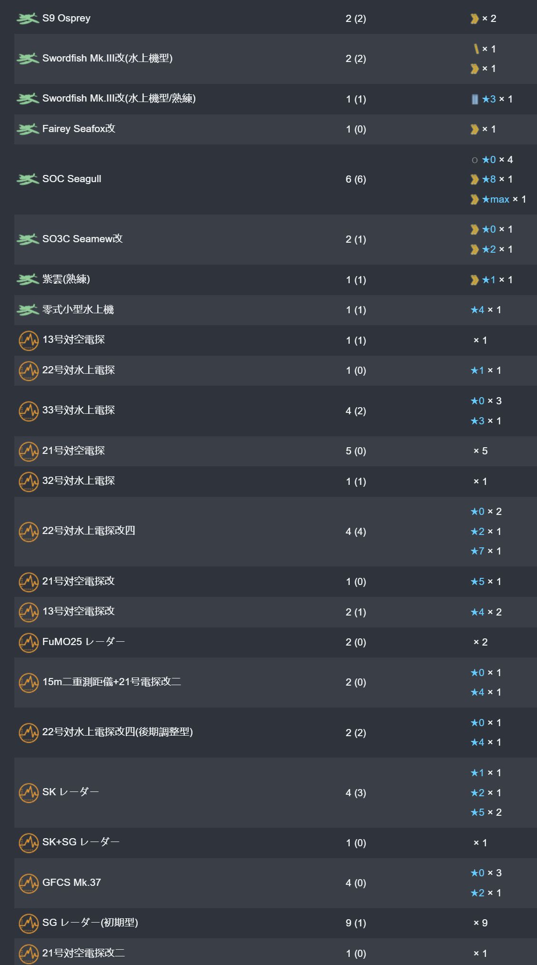
Task: Click the SG レーダー(初期型) count 9 (1)
Action: tap(355, 923)
